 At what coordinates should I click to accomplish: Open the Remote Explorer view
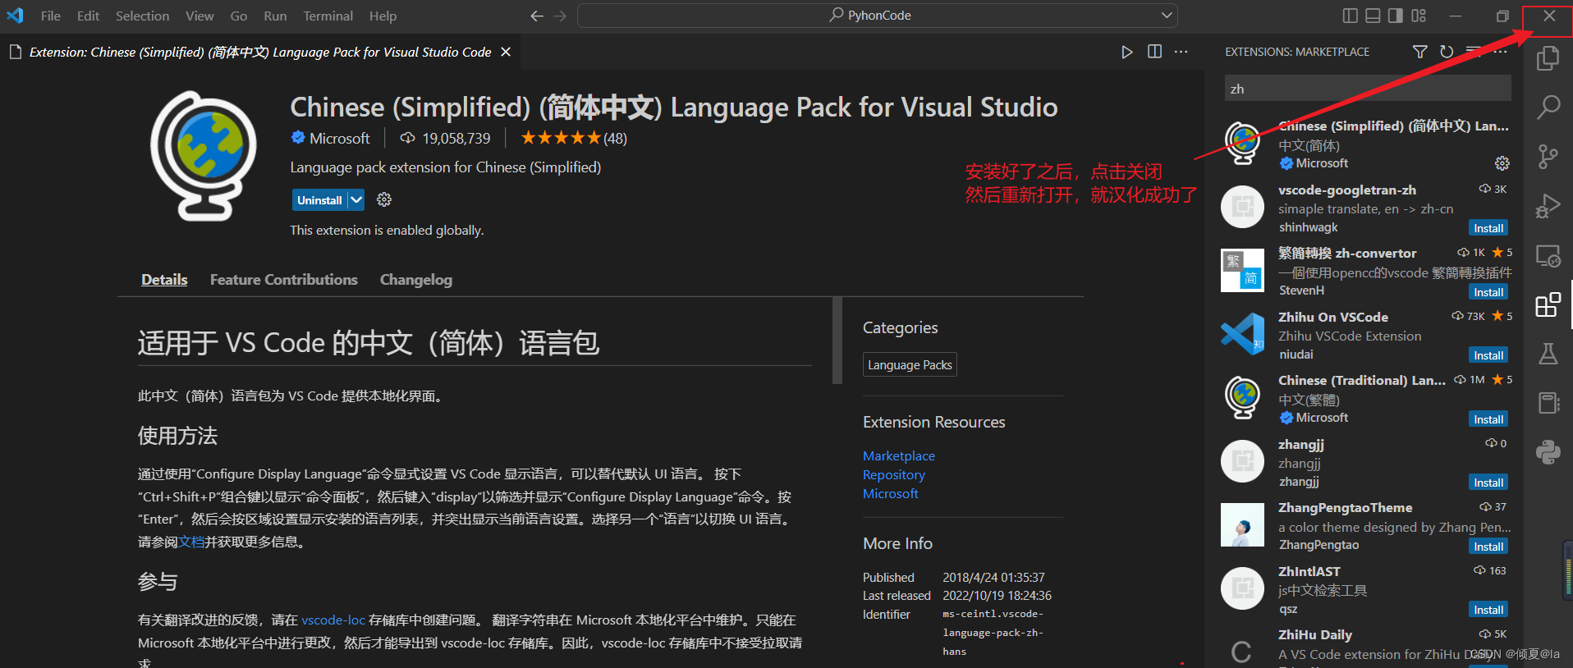pyautogui.click(x=1548, y=256)
